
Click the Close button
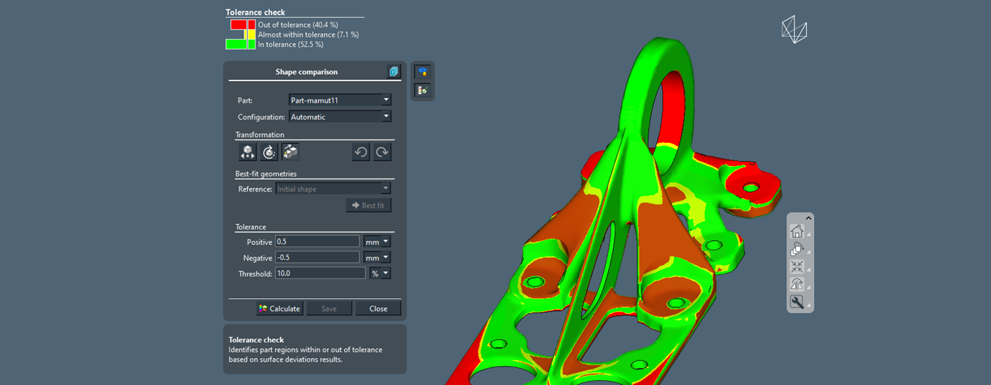coord(378,309)
